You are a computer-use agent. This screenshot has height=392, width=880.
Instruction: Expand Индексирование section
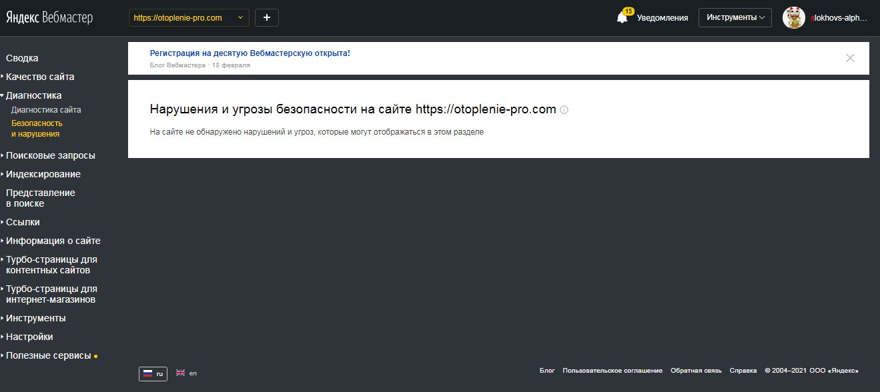click(x=43, y=174)
